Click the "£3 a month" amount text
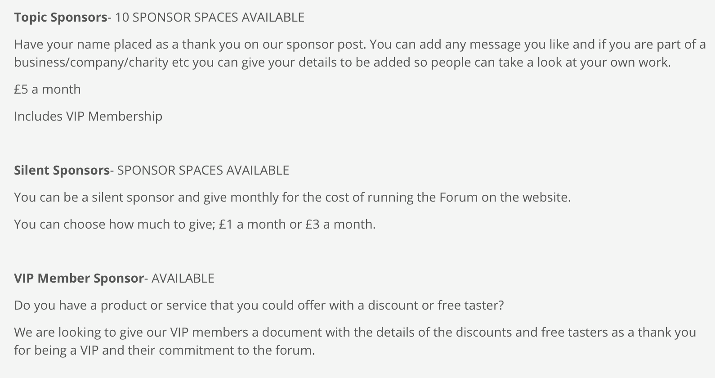 [340, 225]
